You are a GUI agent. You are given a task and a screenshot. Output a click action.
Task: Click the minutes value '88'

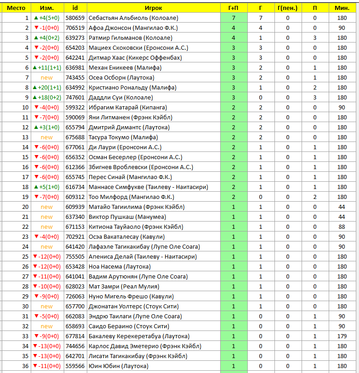342,227
